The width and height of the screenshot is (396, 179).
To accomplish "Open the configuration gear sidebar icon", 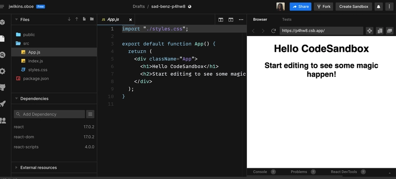I will coord(2,71).
